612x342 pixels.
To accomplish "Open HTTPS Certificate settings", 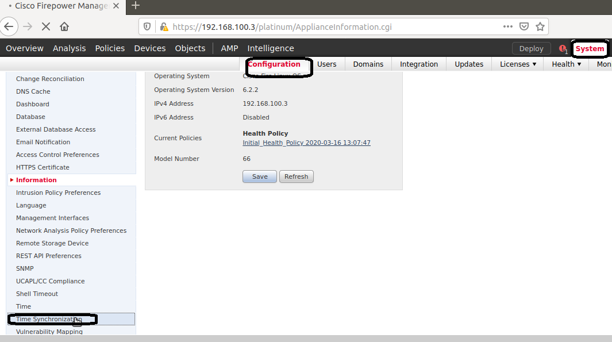I will pyautogui.click(x=43, y=167).
